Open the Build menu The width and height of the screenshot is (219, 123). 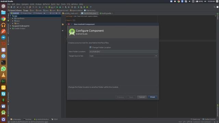(x=53, y=4)
